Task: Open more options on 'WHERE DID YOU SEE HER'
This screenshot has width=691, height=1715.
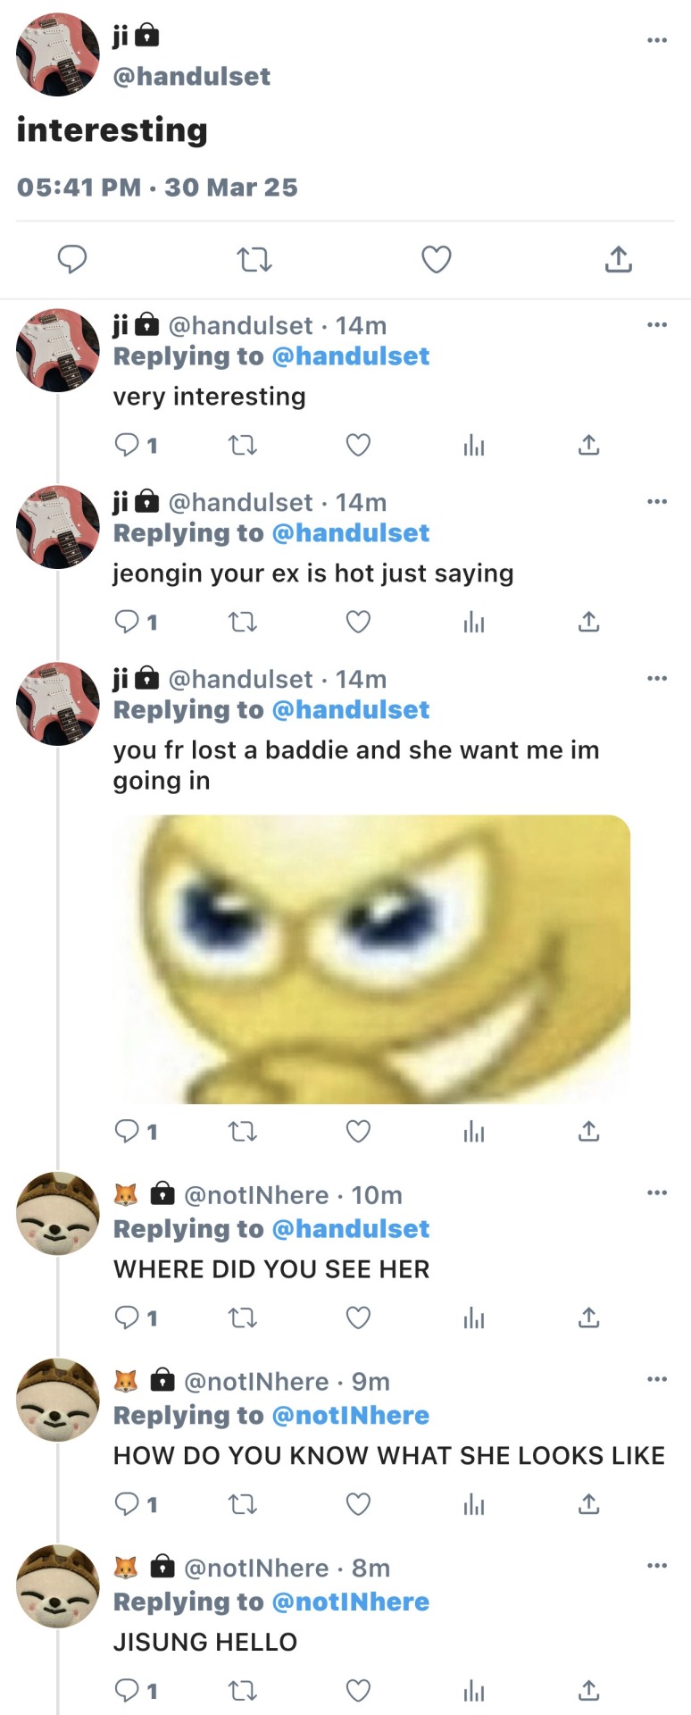Action: point(657,1192)
